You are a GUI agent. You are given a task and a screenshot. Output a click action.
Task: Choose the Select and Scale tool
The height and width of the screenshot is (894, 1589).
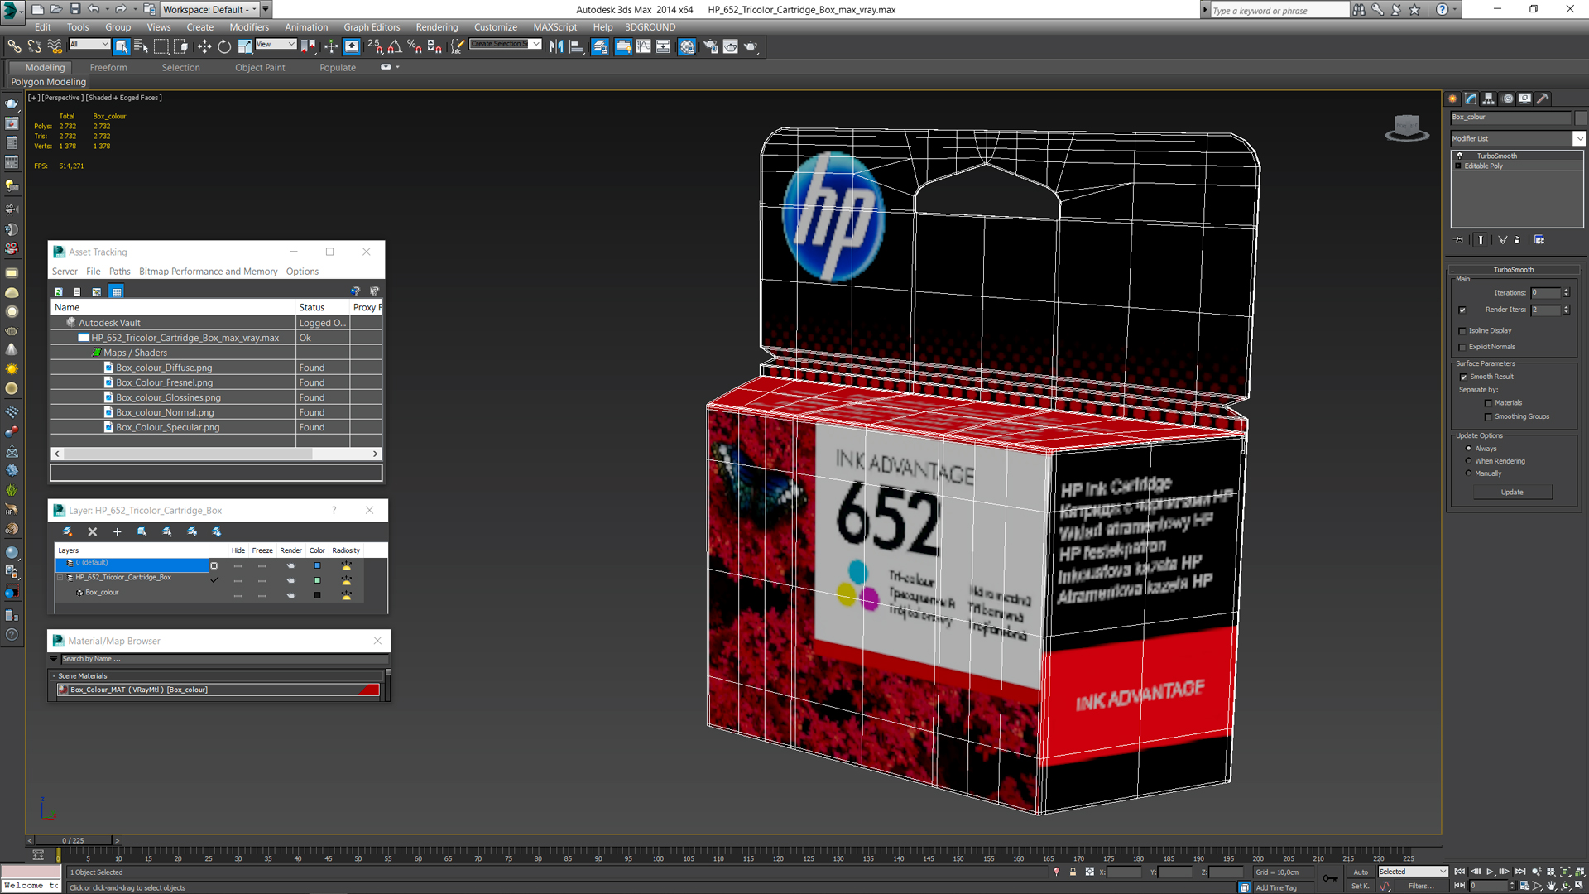(x=244, y=46)
